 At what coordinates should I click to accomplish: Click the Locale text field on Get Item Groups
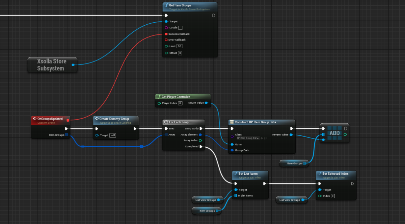tap(180, 28)
